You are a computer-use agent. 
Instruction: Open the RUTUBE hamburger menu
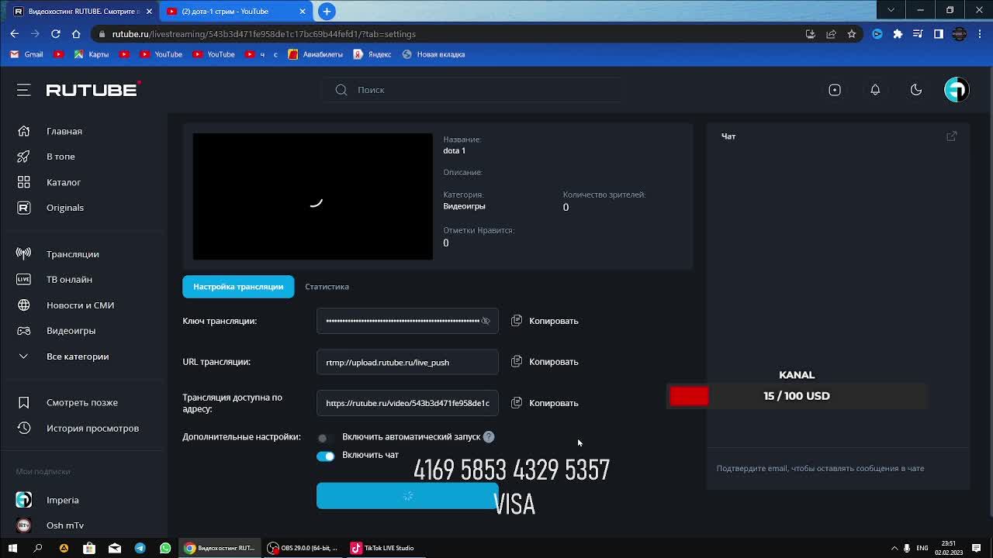pos(23,90)
